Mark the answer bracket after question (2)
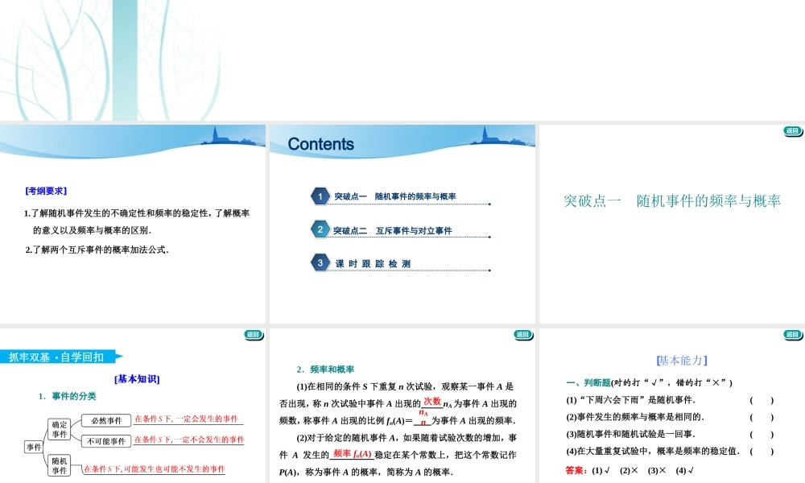Screen dimensions: 805x483 [x=762, y=417]
